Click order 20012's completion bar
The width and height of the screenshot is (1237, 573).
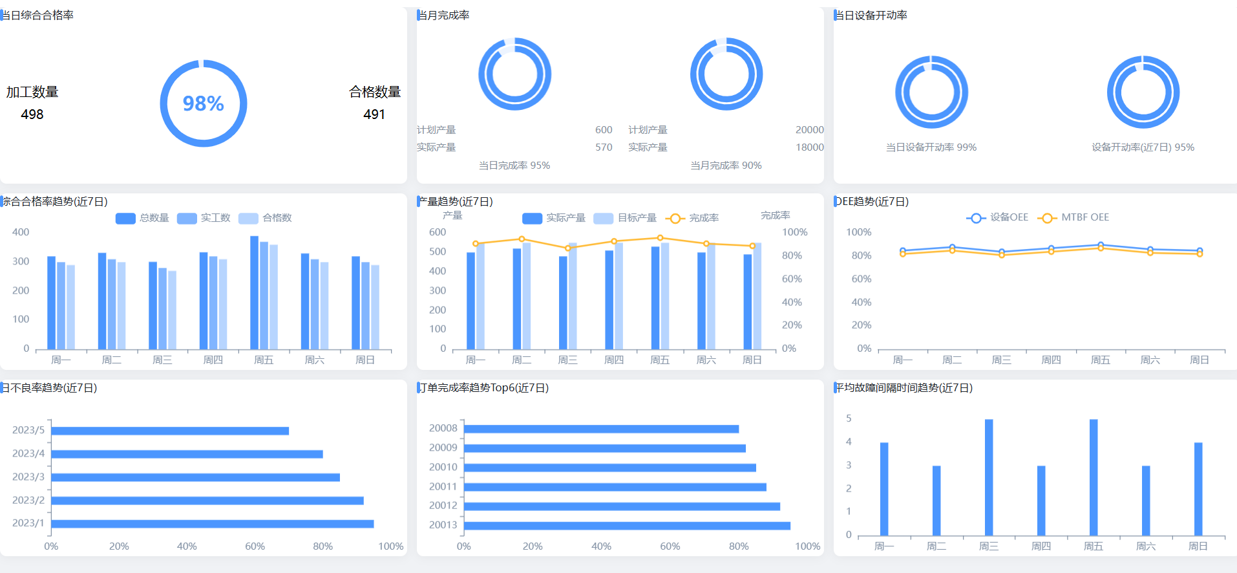tap(622, 506)
